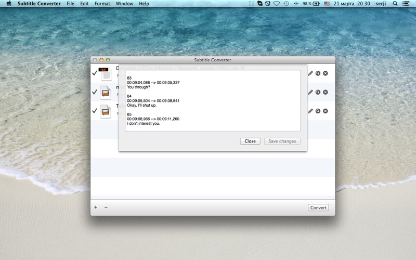416x260 pixels.
Task: Open the Apple menu
Action: pyautogui.click(x=9, y=4)
